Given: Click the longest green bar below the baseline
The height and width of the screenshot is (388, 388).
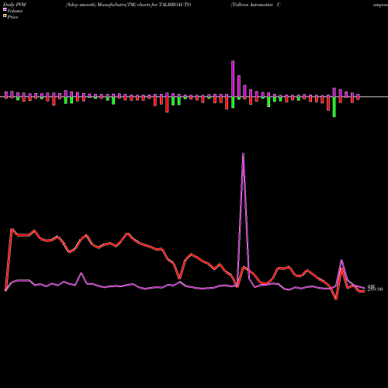Looking at the screenshot, I should click(x=334, y=107).
